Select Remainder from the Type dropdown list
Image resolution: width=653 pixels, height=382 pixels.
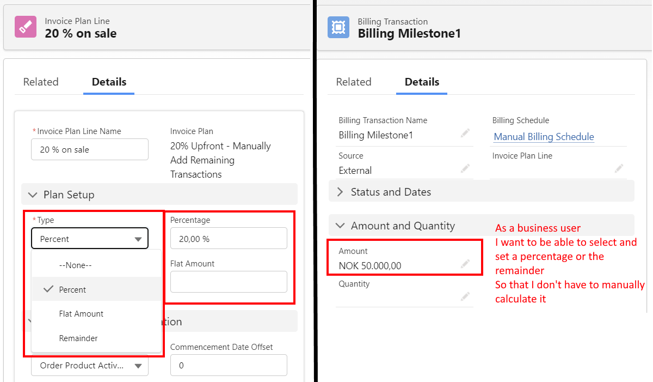(x=78, y=338)
